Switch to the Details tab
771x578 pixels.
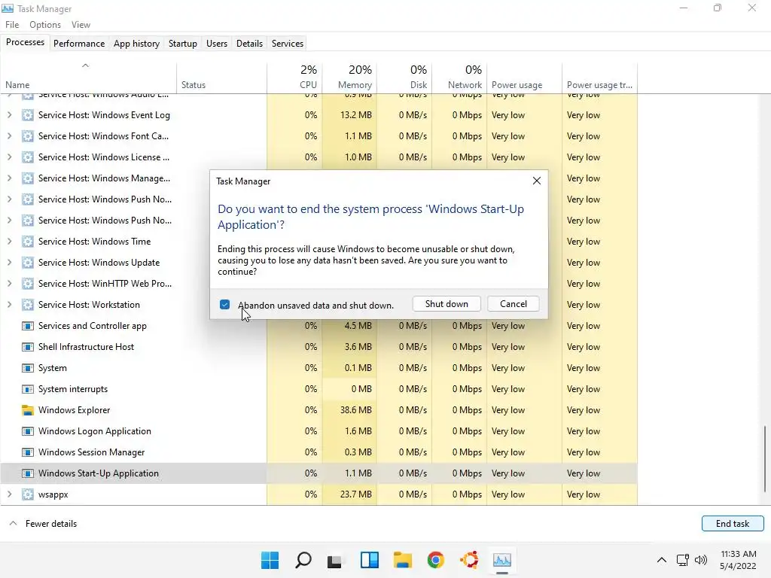pos(249,43)
